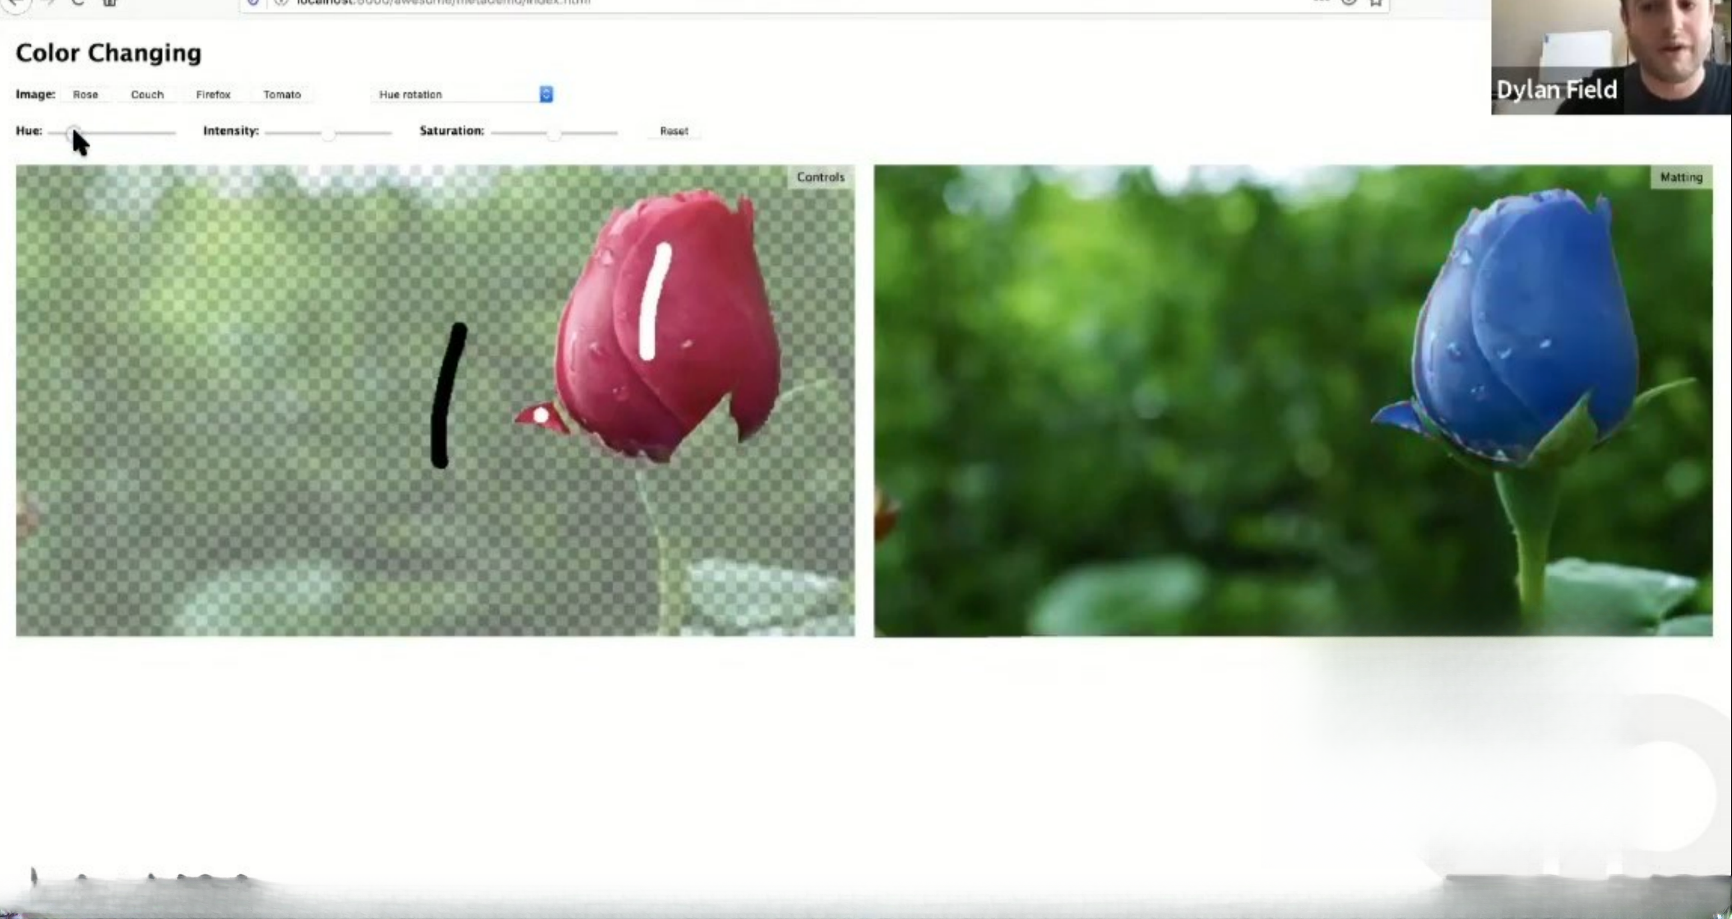Viewport: 1732px width, 919px height.
Task: Click the Matting label on the right canvas
Action: 1681,178
